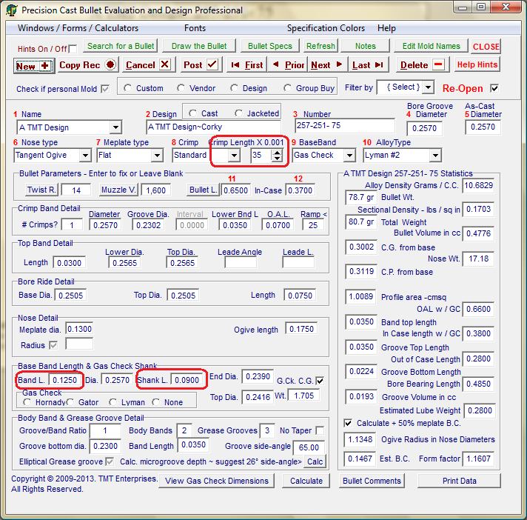Open the Specification Colors menu
This screenshot has width=527, height=520.
[326, 28]
